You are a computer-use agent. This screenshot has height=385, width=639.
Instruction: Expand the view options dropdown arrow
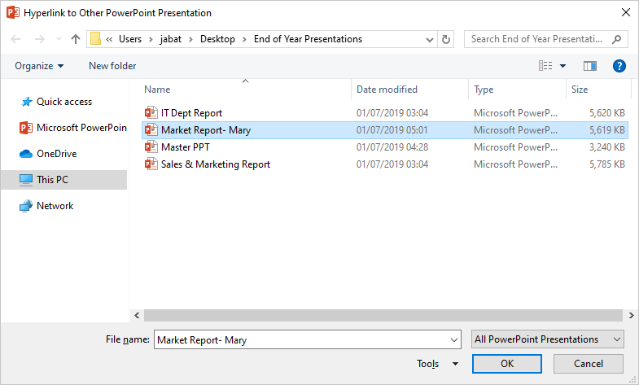[562, 66]
